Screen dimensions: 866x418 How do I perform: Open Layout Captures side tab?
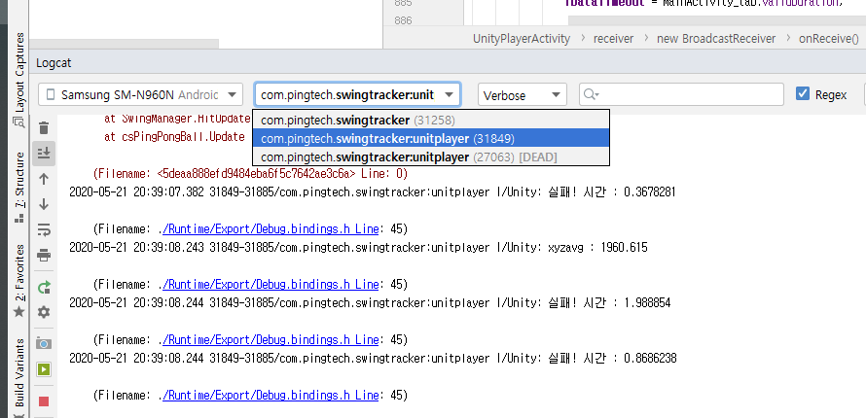19,80
